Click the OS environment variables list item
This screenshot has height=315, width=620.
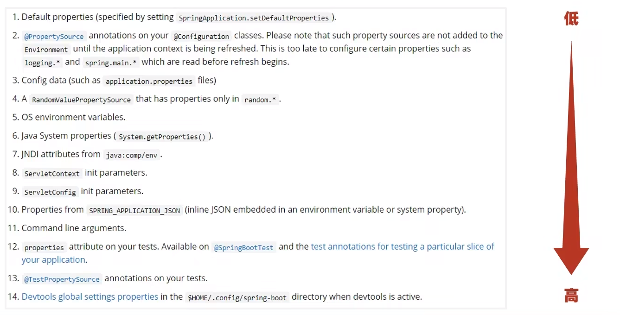pos(73,117)
